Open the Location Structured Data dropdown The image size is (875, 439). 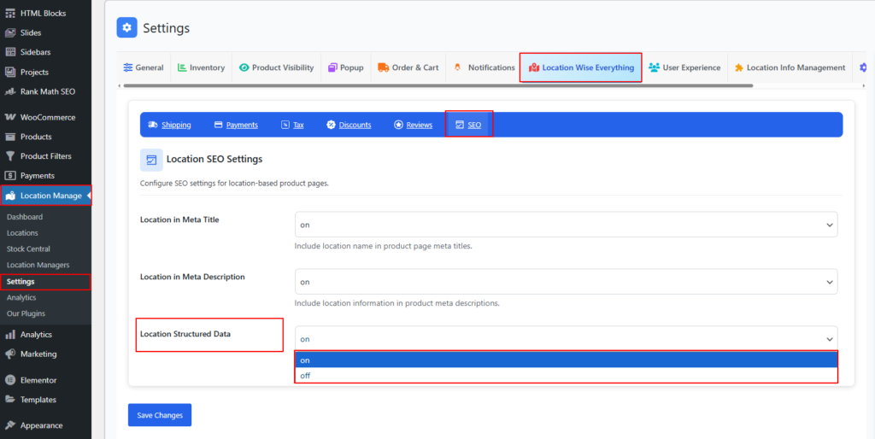coord(566,339)
